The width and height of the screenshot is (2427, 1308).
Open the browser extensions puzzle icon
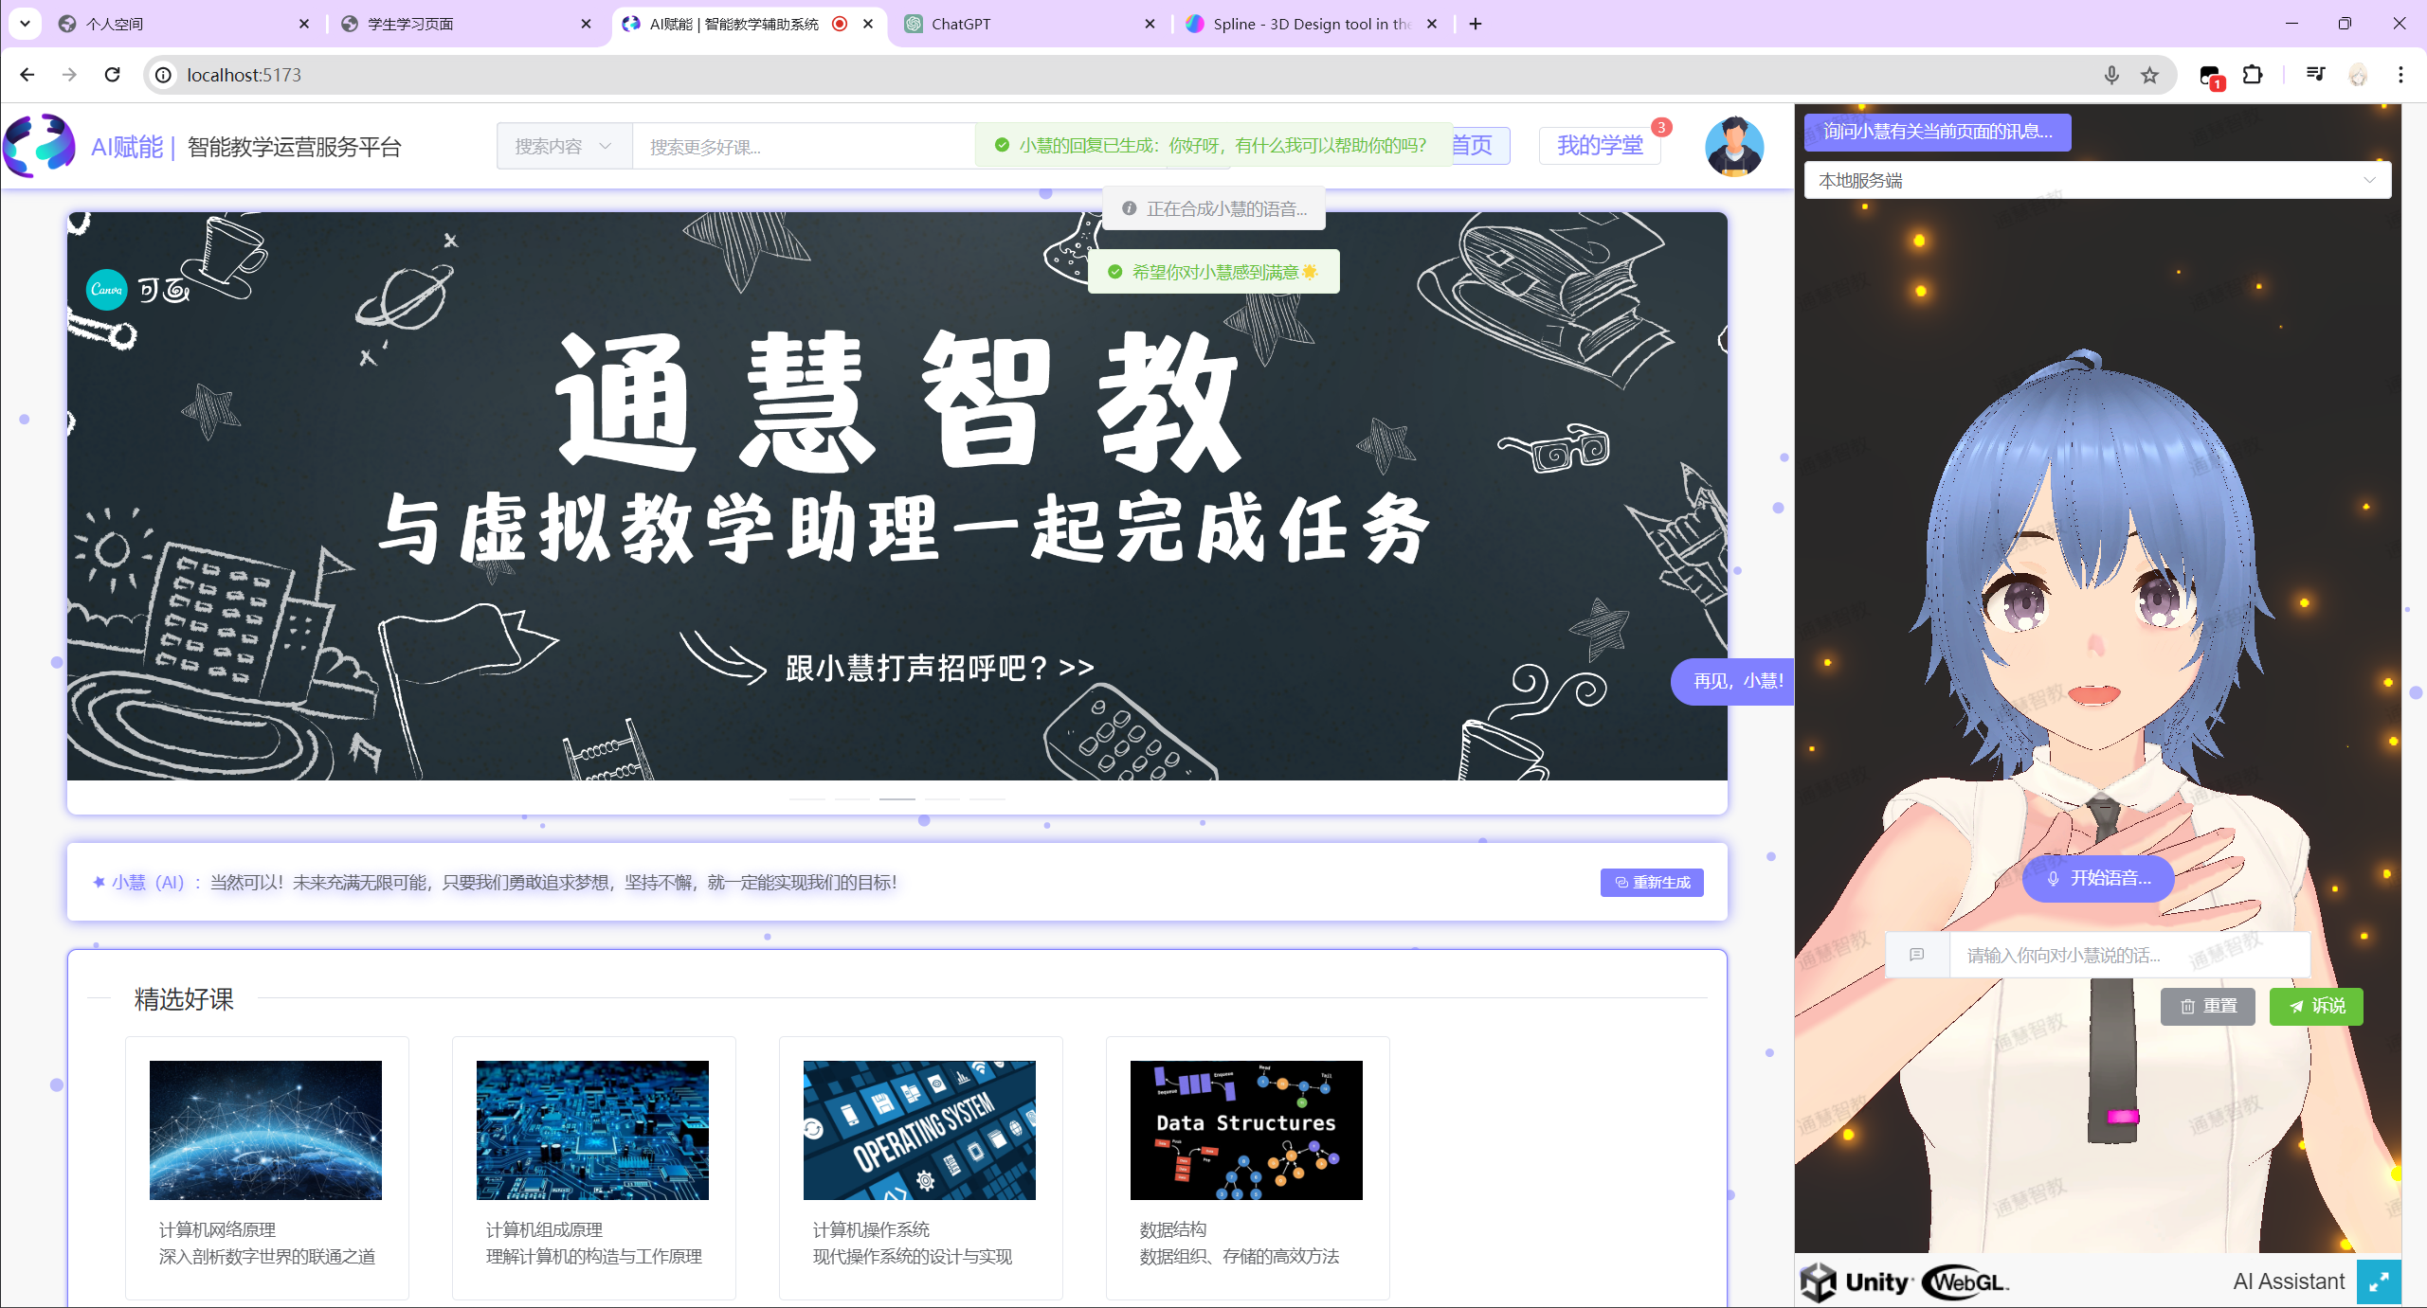2253,75
